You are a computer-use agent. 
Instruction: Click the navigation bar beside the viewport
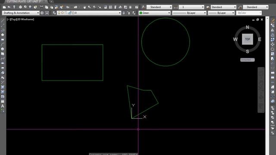pyautogui.click(x=261, y=90)
